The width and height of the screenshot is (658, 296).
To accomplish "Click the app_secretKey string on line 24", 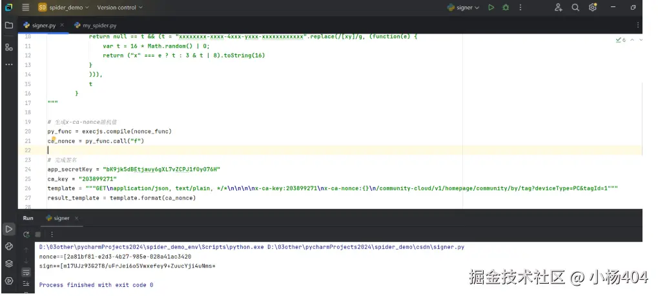I will coord(161,170).
